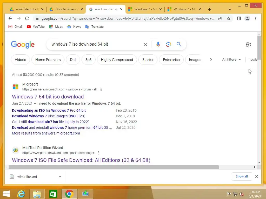Select the Sp3 filter chip

(88, 60)
